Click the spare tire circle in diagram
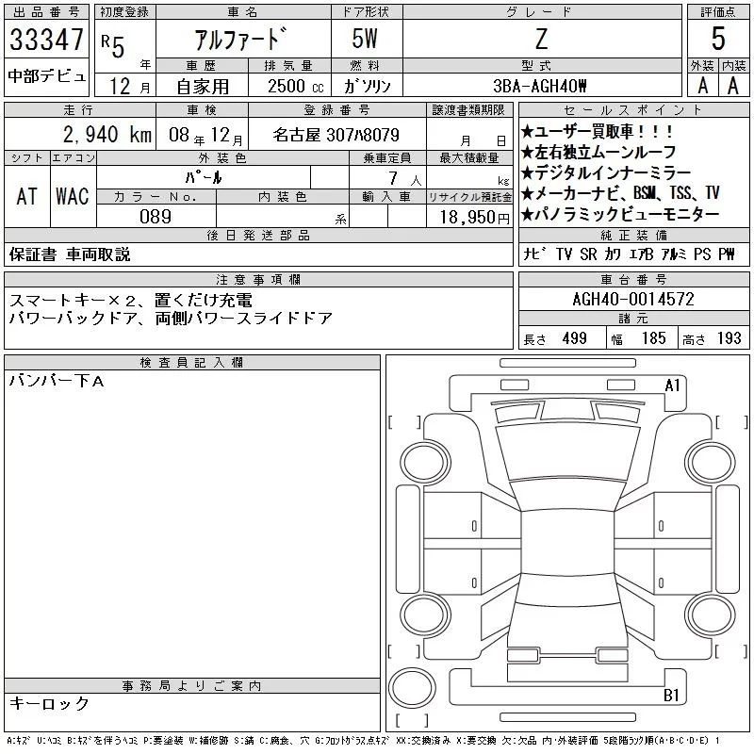This screenshot has width=754, height=754. pos(412,687)
